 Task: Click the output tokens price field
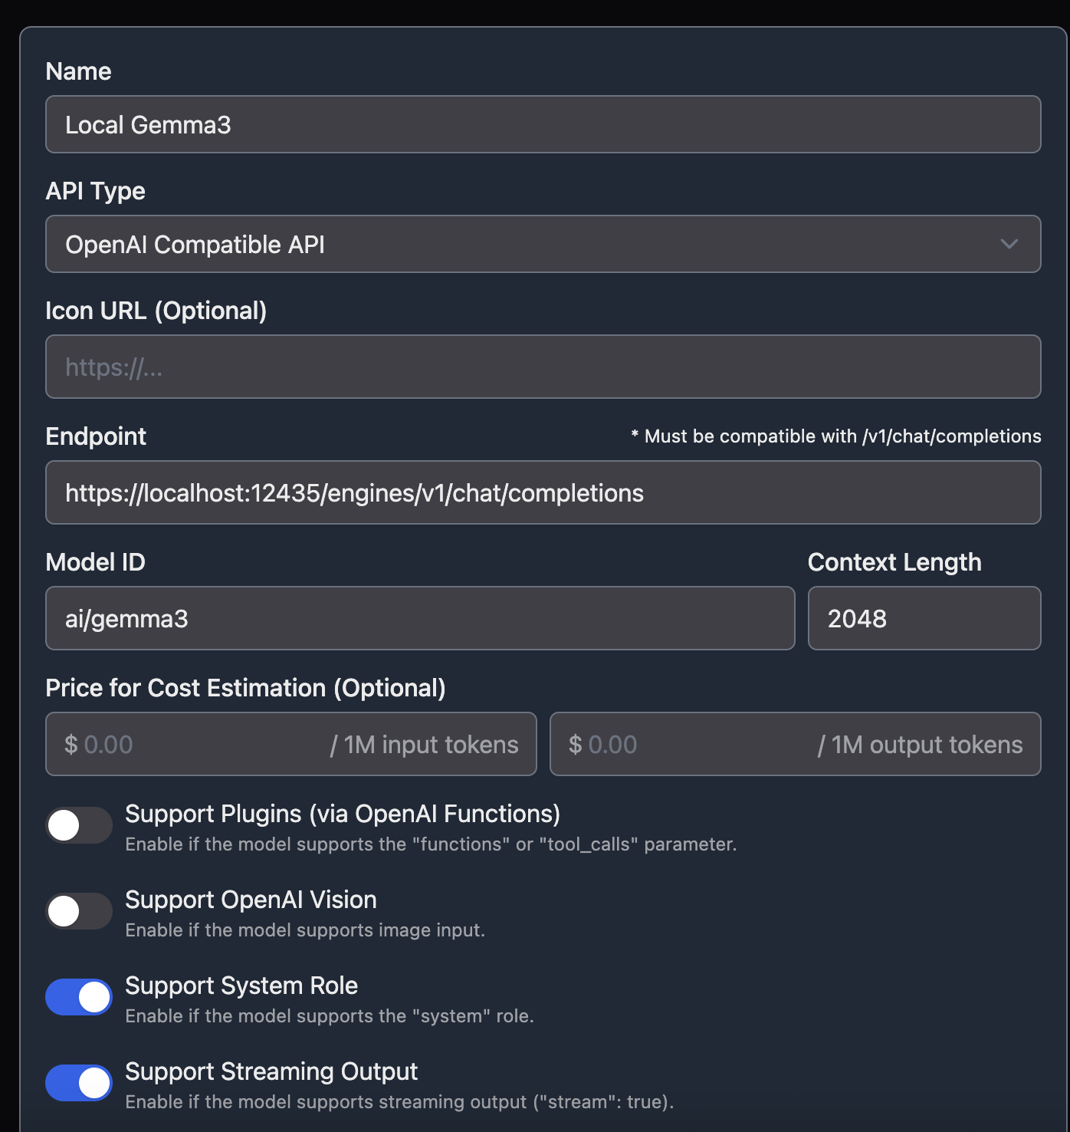[795, 744]
